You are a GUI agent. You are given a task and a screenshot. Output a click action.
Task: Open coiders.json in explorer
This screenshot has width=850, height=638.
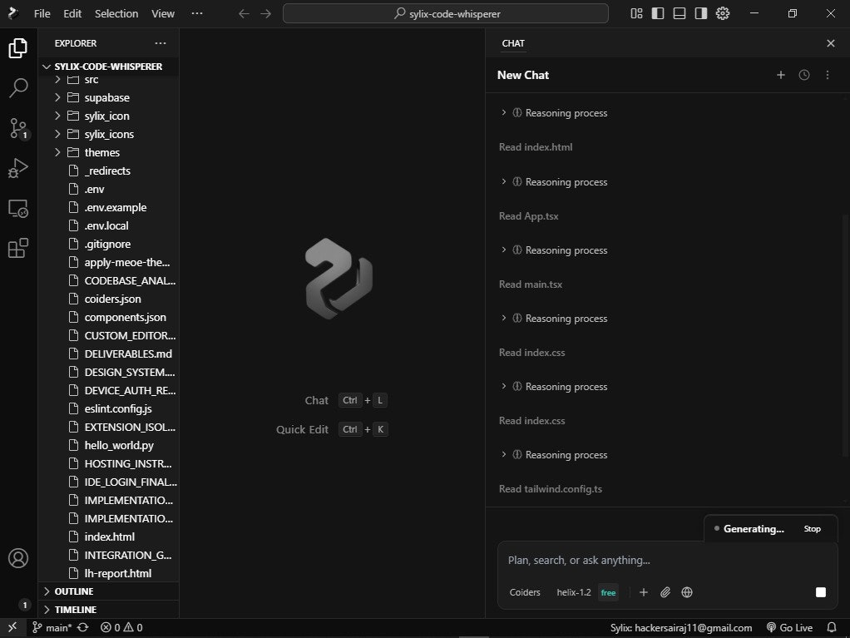point(108,299)
